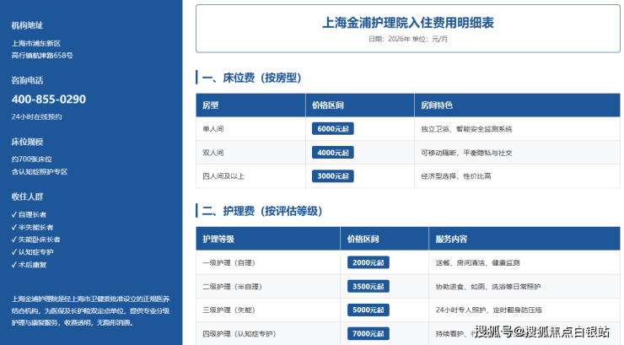This screenshot has height=345, width=624.
Task: Click the phone number 400-855-0290
Action: [49, 99]
